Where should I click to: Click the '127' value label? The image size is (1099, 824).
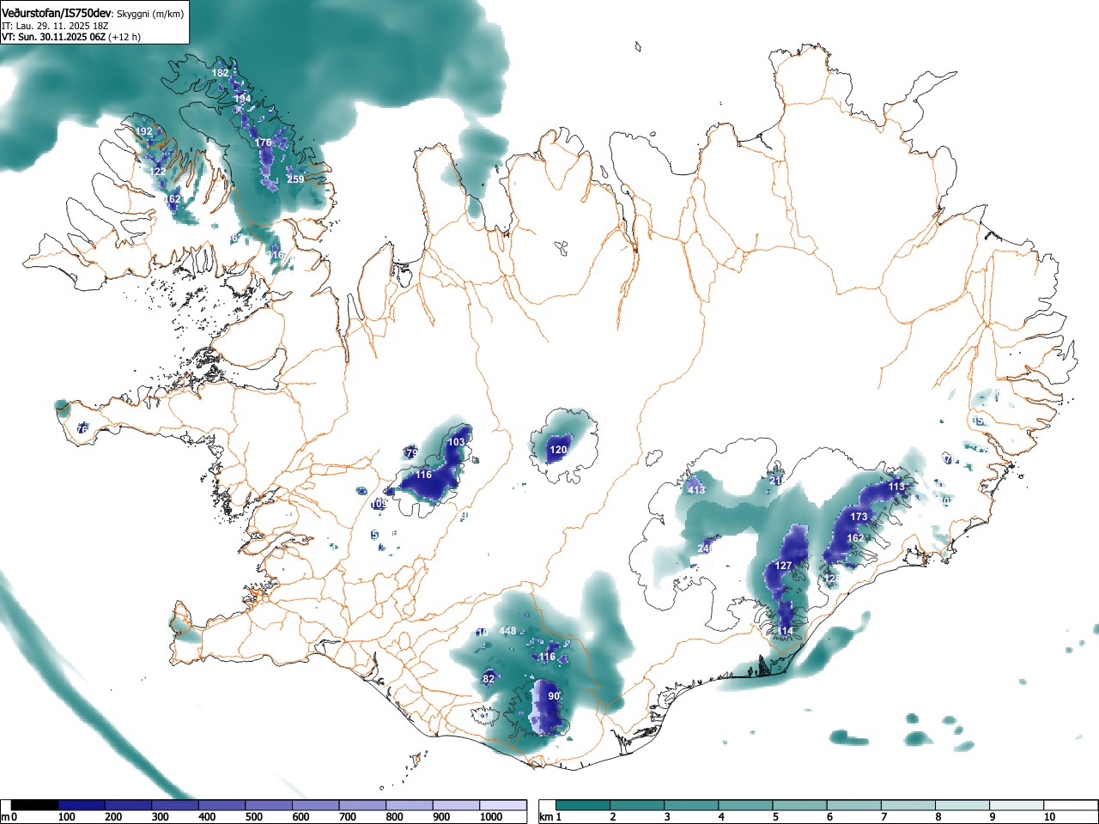[x=783, y=566]
